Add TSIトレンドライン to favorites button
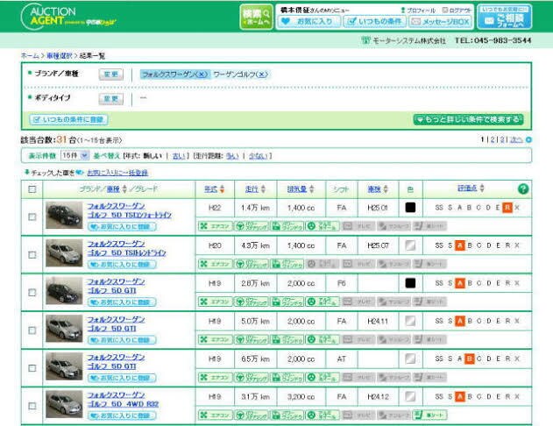 (122, 264)
